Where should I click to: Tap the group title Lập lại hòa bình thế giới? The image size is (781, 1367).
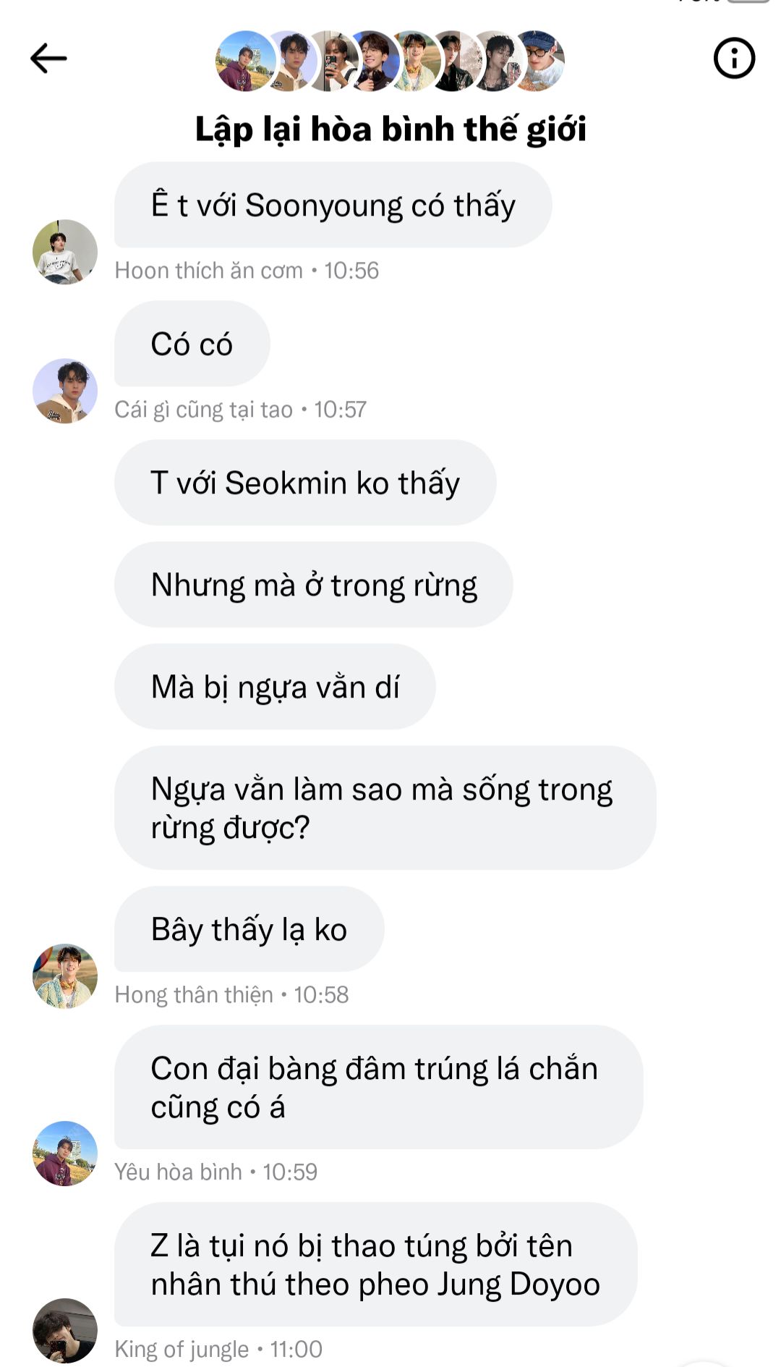(390, 130)
